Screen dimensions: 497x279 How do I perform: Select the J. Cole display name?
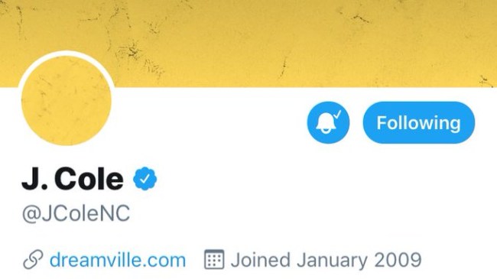point(73,179)
